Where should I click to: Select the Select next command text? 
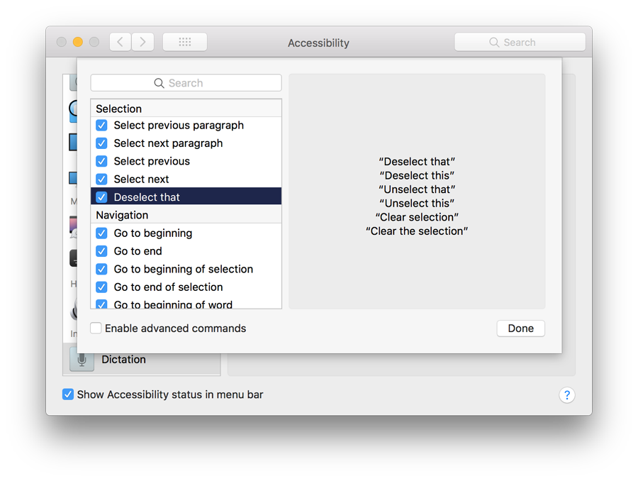tap(141, 179)
